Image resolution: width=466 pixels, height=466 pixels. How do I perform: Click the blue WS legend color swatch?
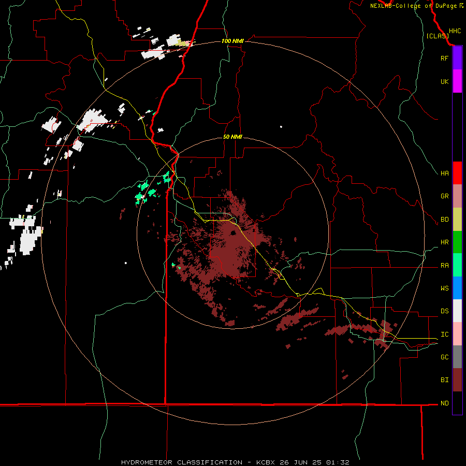click(x=457, y=288)
